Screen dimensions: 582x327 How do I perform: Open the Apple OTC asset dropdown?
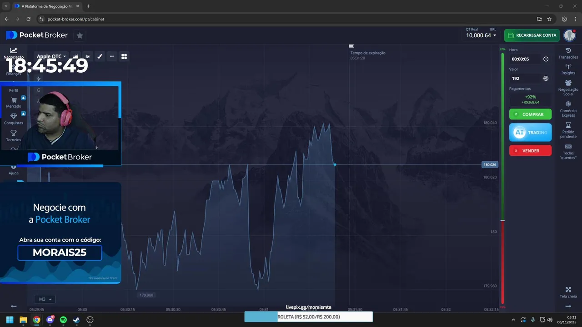[51, 56]
